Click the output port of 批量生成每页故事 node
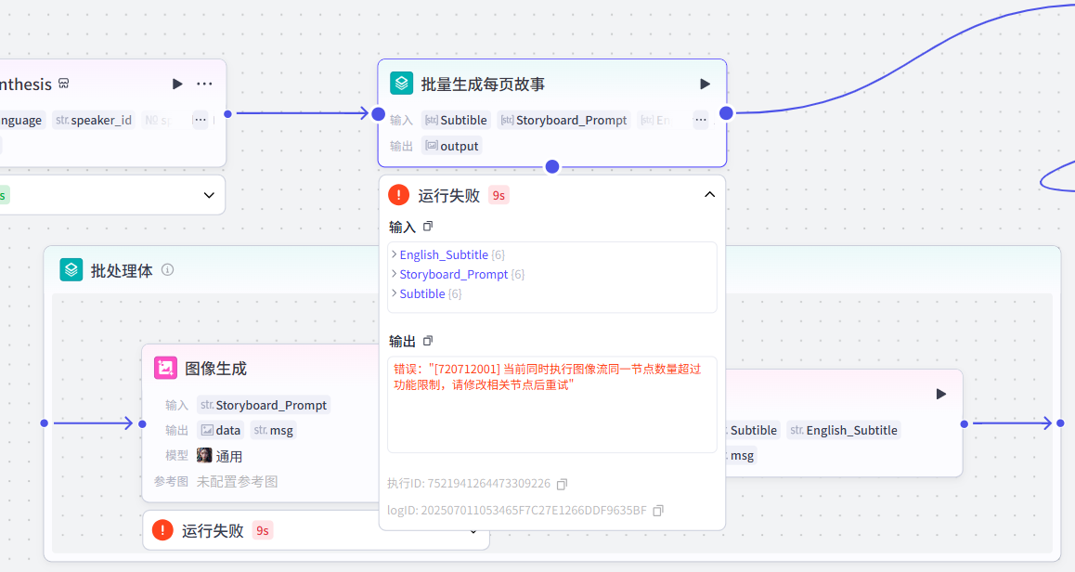The width and height of the screenshot is (1075, 572). coord(726,113)
